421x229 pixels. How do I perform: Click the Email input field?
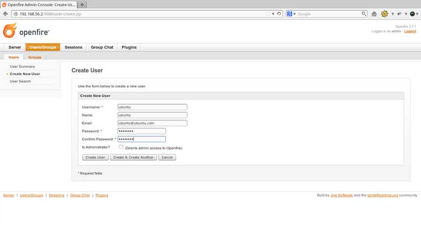pos(152,123)
